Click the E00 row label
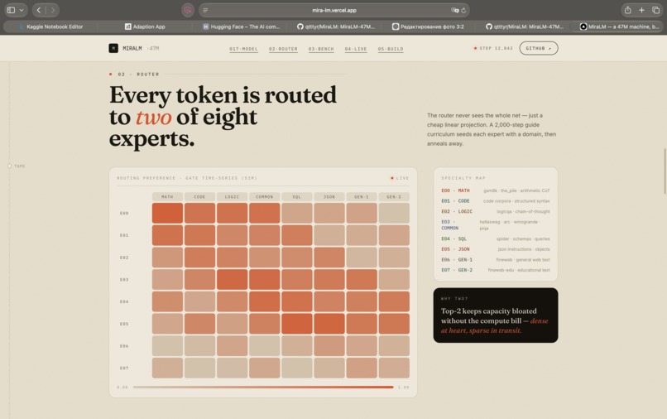667x419 pixels. pos(124,213)
